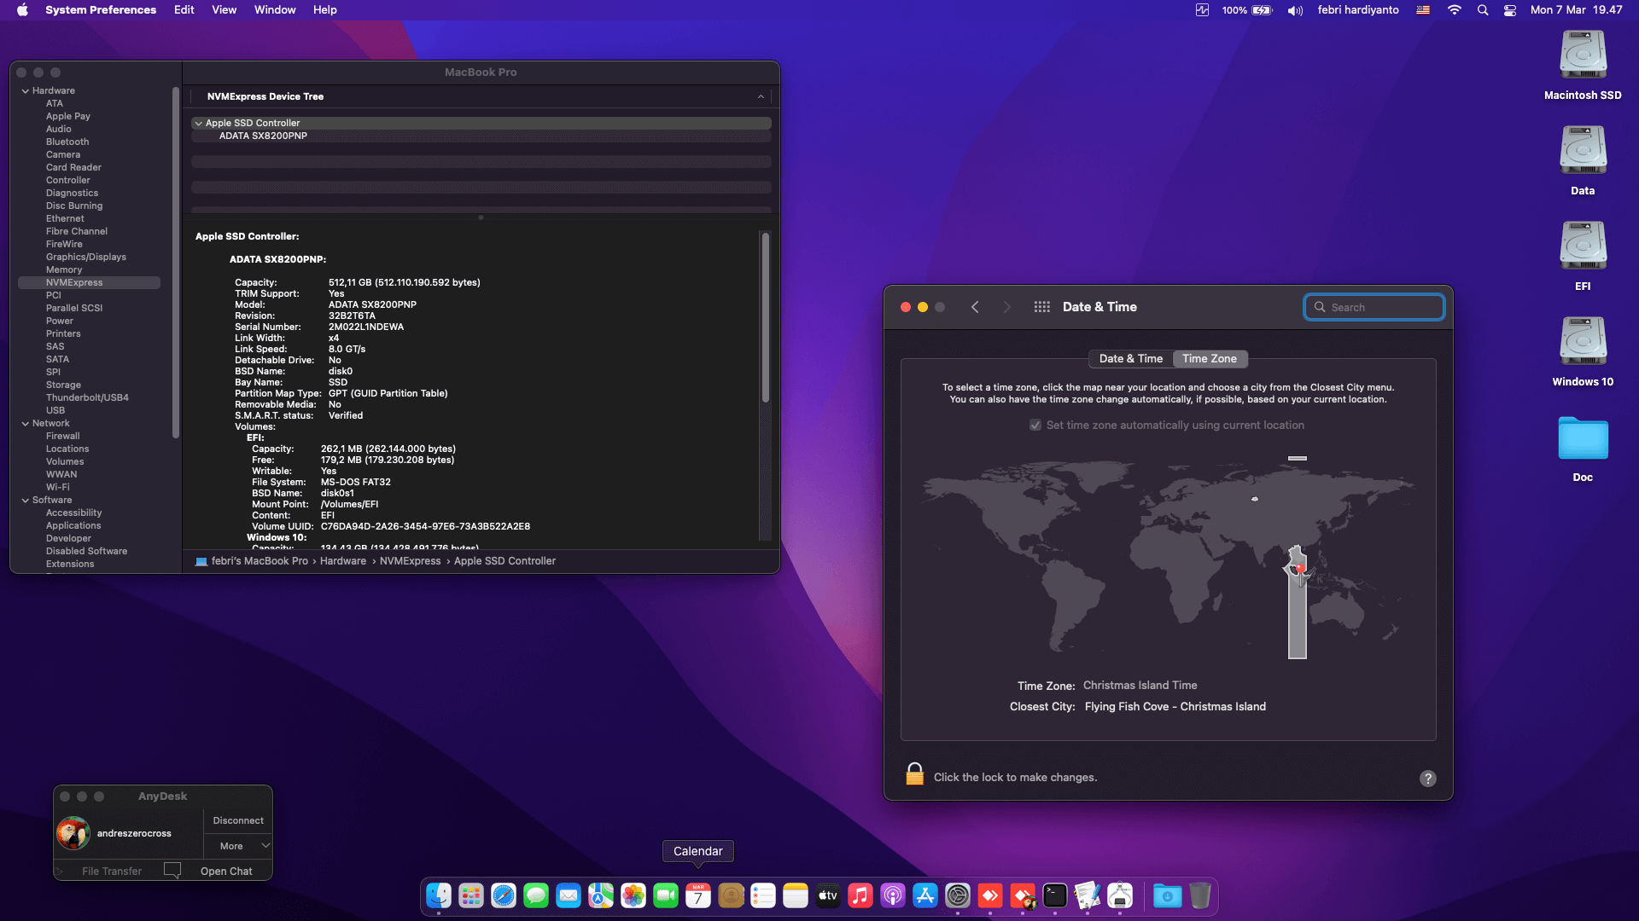1639x921 pixels.
Task: Open the Trash in the Dock
Action: 1200,895
